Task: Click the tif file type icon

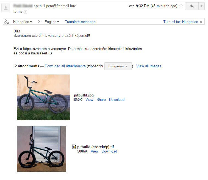Action: 74,147
